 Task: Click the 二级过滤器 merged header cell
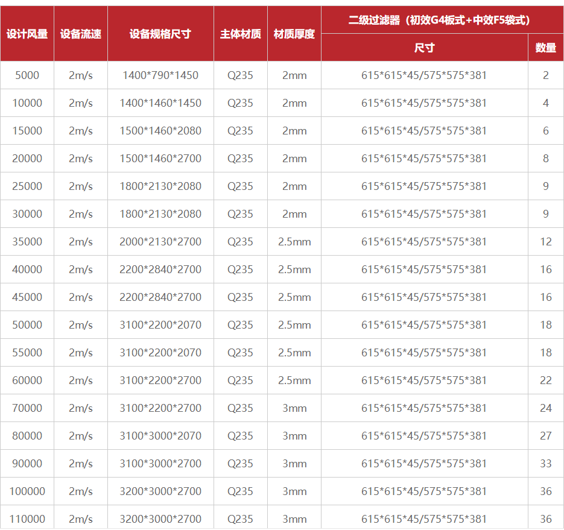[x=442, y=20]
